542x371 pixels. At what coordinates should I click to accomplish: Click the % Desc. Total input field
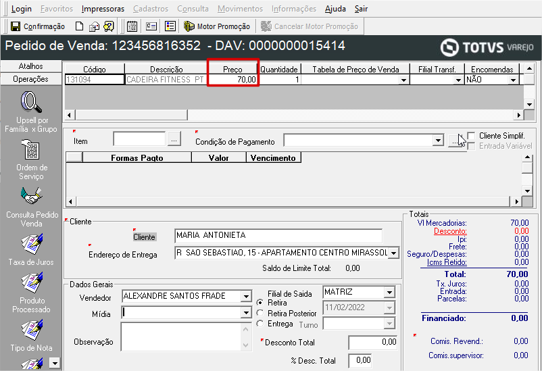tap(360, 360)
